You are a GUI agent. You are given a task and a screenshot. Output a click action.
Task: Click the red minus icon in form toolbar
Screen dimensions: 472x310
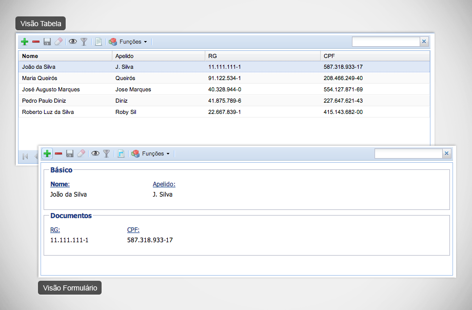[x=58, y=153]
